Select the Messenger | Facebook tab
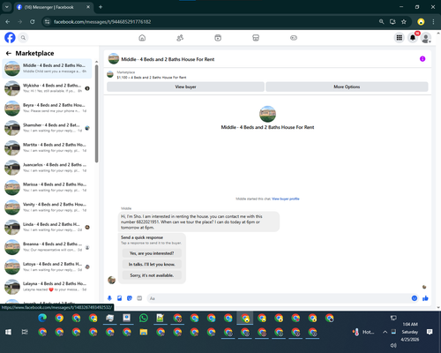This screenshot has height=353, width=441. tap(53, 7)
